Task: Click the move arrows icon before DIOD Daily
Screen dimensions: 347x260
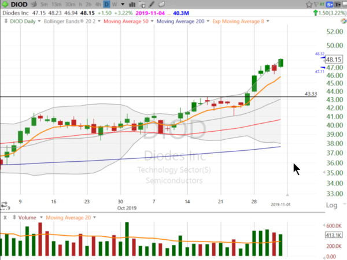Action: pyautogui.click(x=6, y=21)
